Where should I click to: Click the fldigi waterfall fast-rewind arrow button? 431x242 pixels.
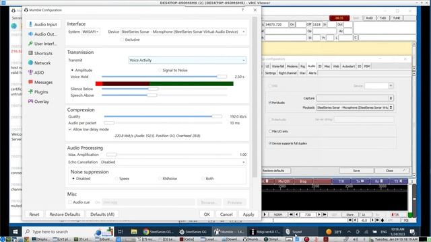pos(291,214)
